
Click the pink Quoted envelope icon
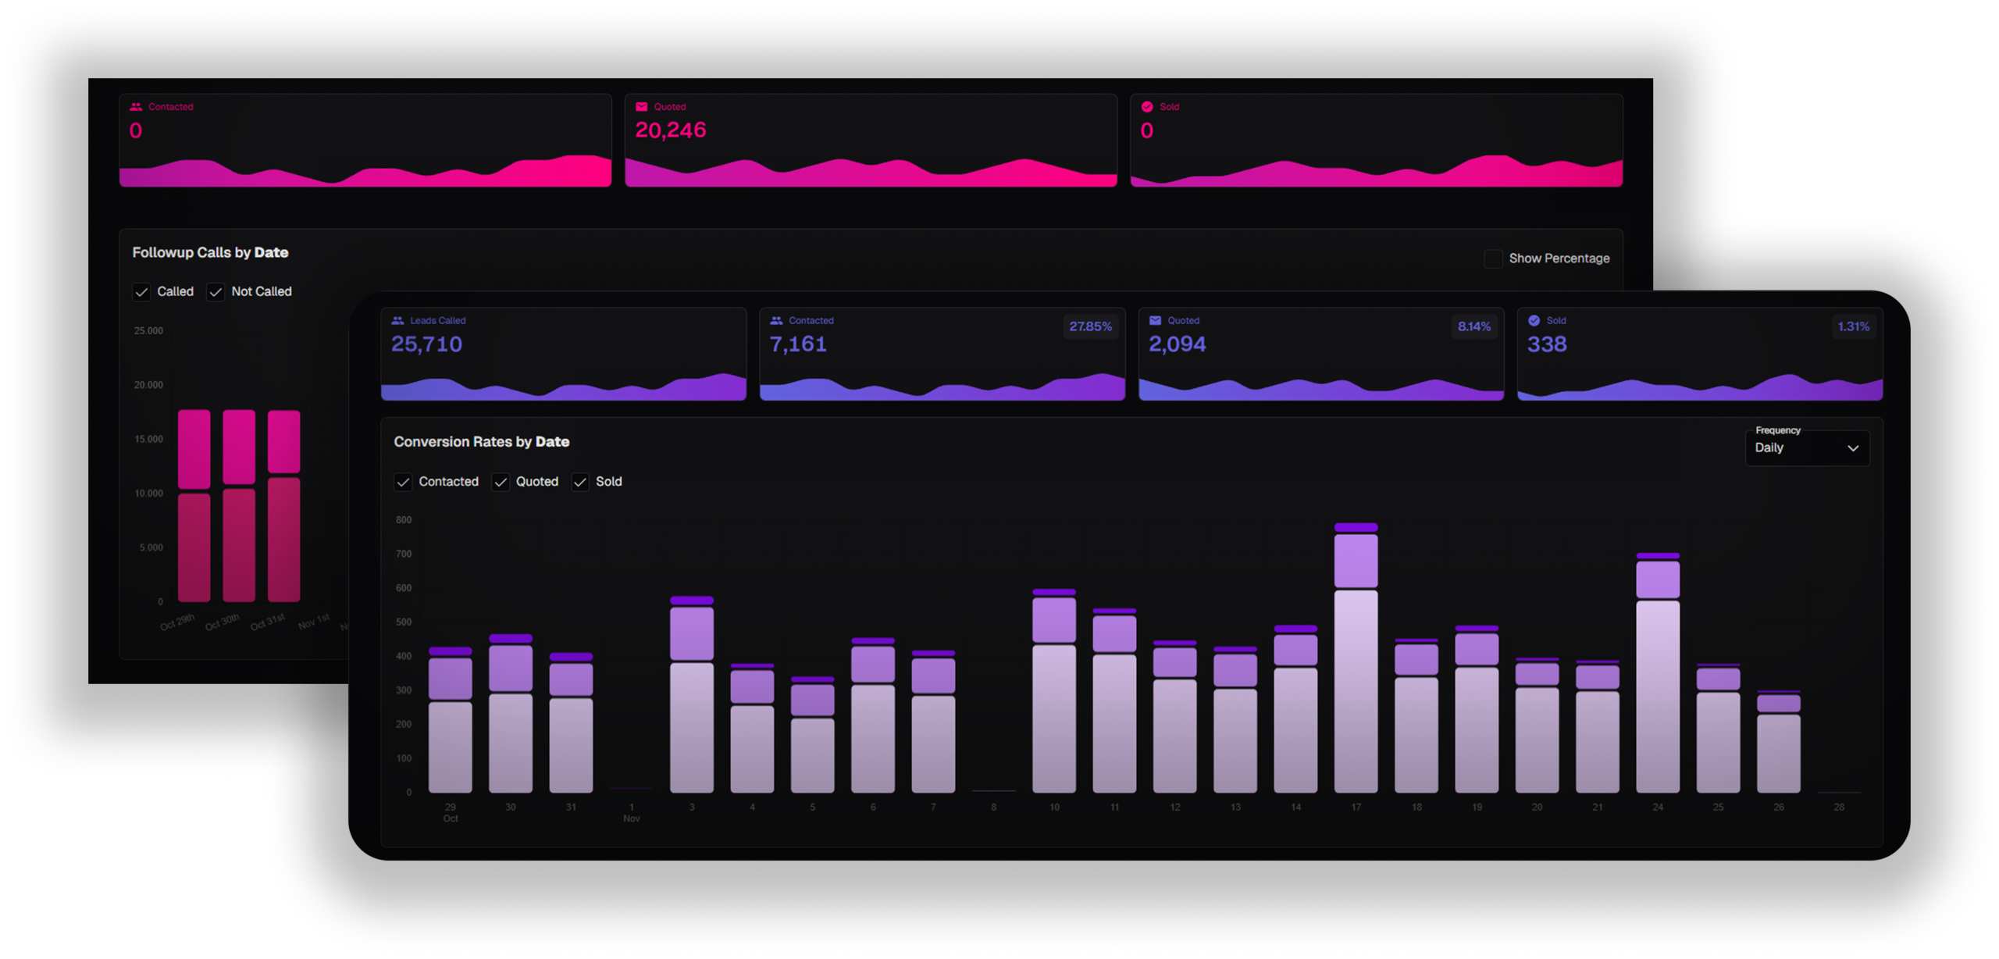coord(642,107)
